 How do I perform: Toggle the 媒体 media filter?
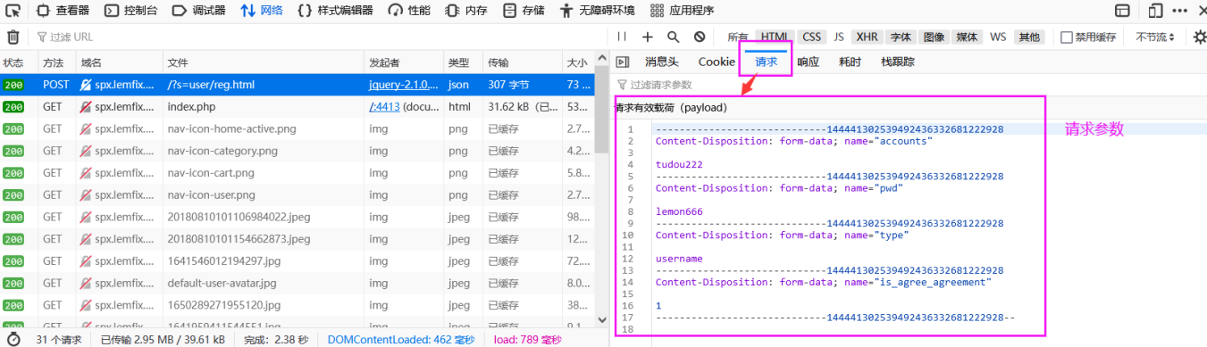(x=967, y=37)
